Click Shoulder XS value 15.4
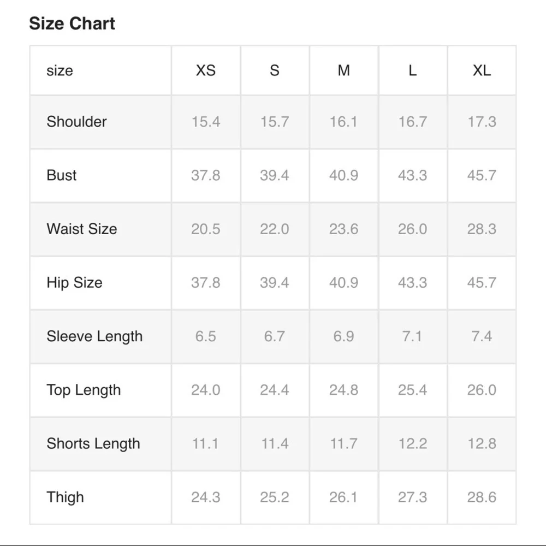 [205, 122]
